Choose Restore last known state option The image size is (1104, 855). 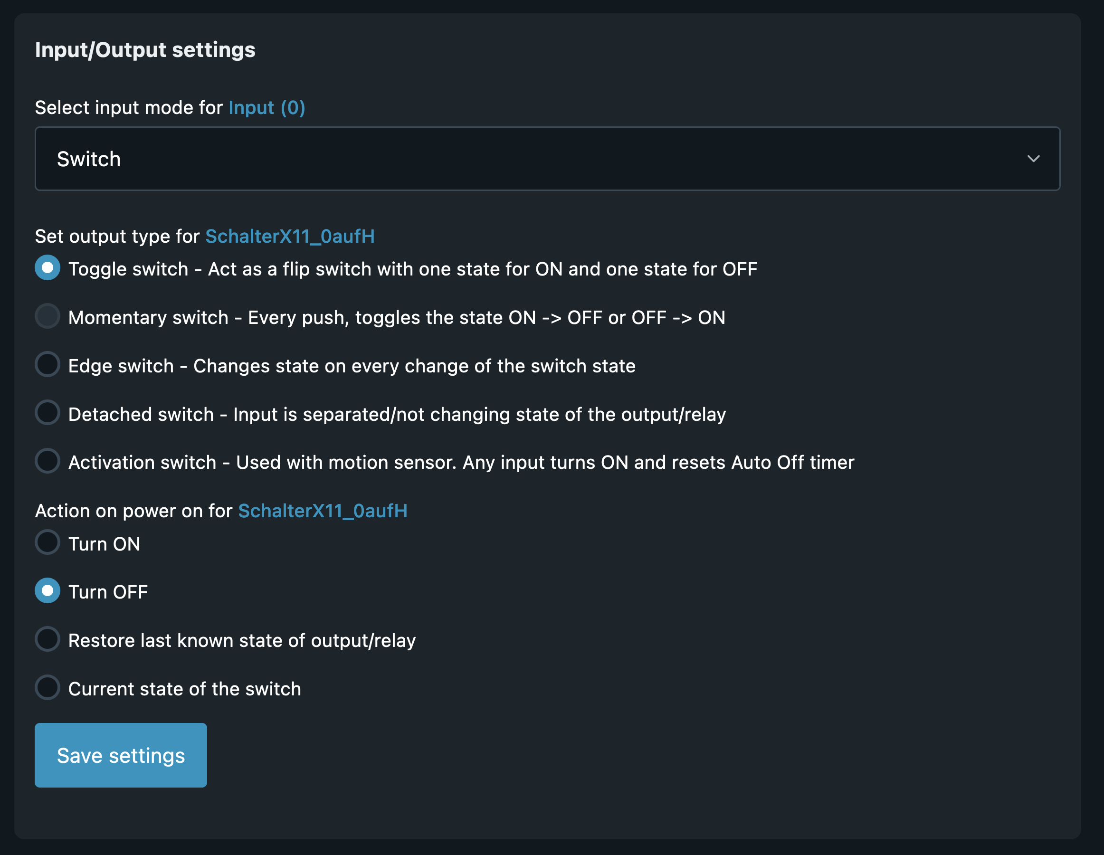point(48,639)
